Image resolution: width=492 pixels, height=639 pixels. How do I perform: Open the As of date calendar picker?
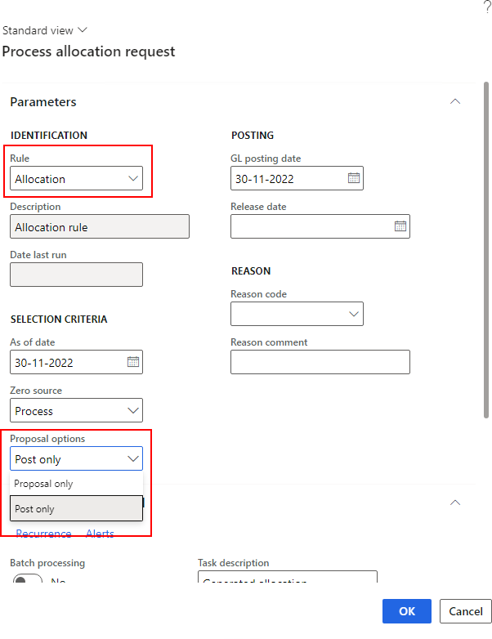coord(133,362)
